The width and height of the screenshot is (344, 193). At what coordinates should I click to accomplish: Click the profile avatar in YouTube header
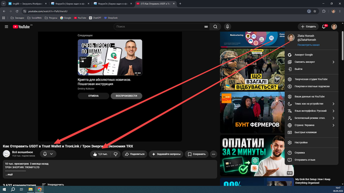coord(334,27)
